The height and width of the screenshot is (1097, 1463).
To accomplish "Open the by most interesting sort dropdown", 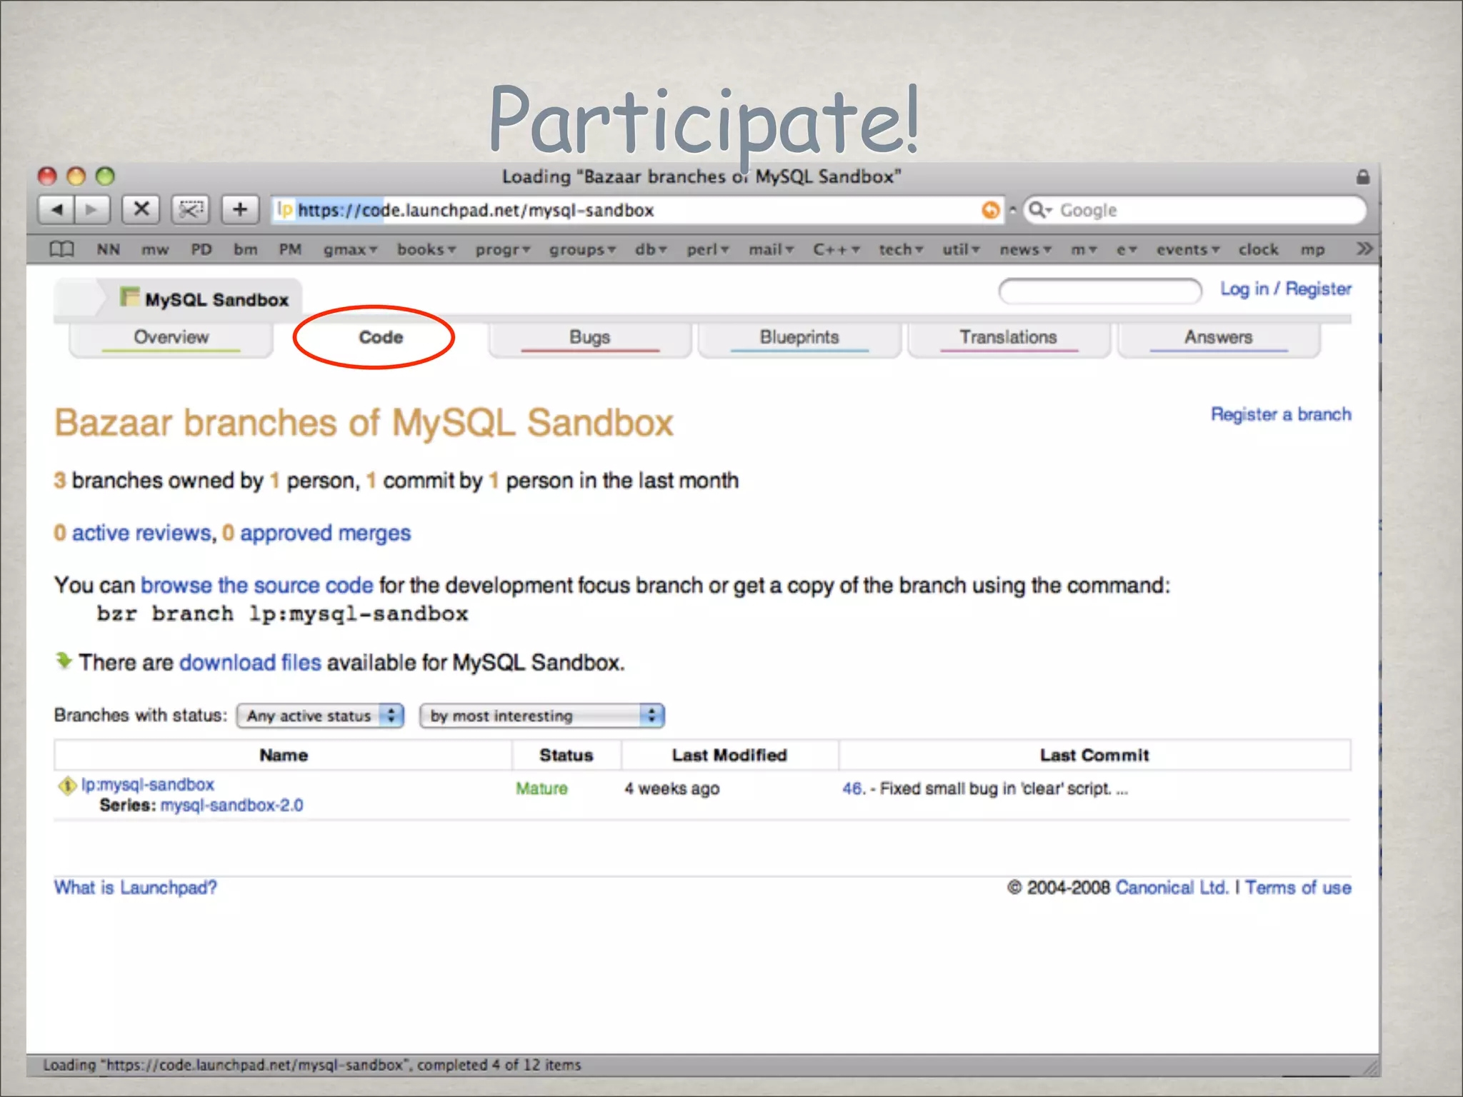I will 542,716.
